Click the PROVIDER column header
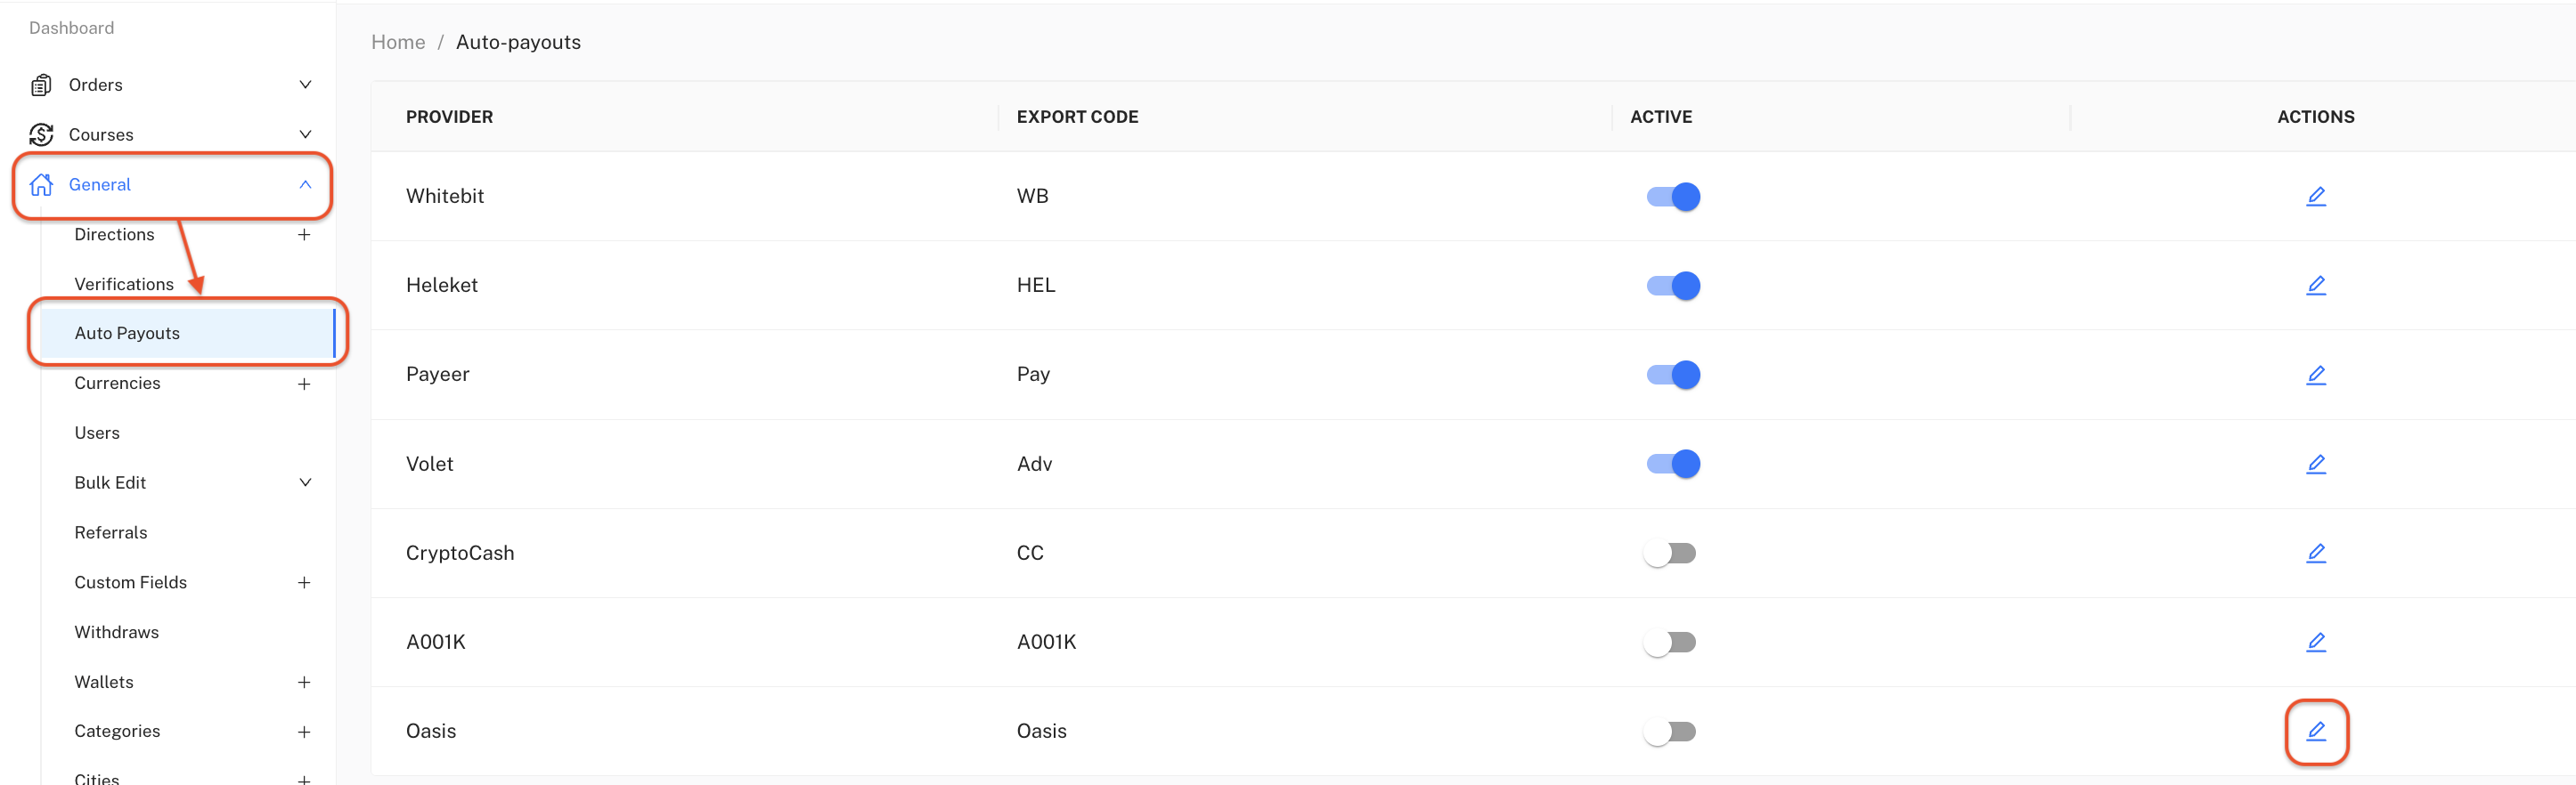The image size is (2576, 785). pos(449,117)
